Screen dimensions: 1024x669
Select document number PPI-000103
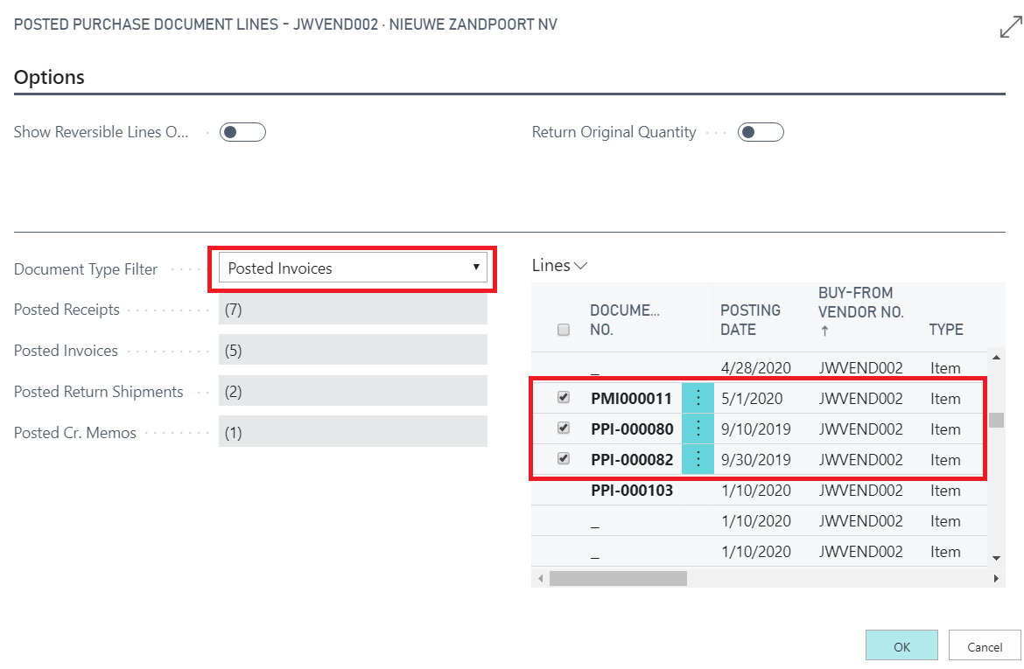tap(632, 491)
